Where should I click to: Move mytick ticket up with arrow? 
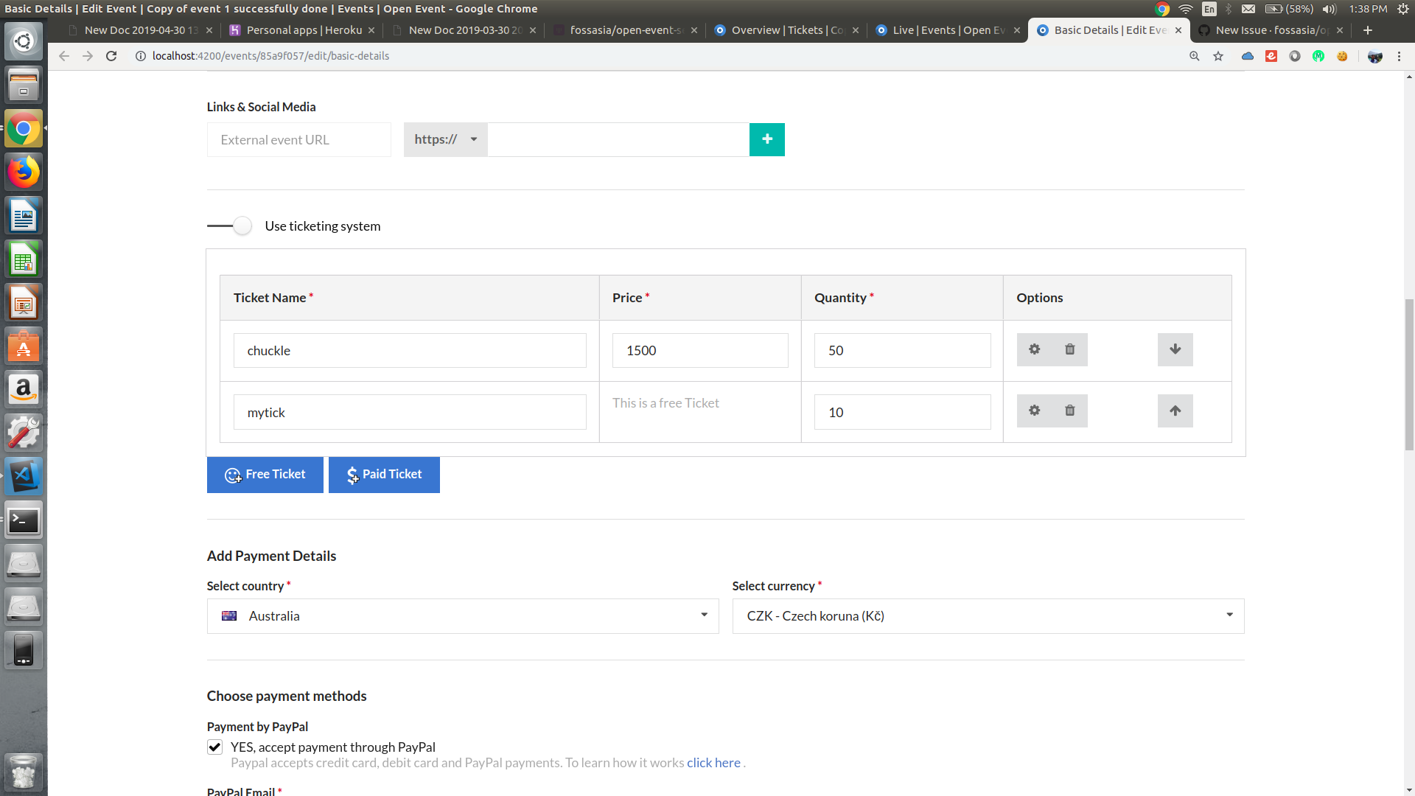(1175, 411)
